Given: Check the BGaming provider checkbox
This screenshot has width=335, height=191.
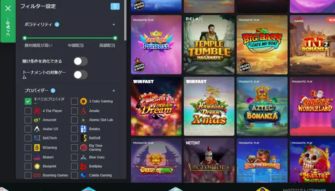Looking at the screenshot, I should pyautogui.click(x=28, y=148).
